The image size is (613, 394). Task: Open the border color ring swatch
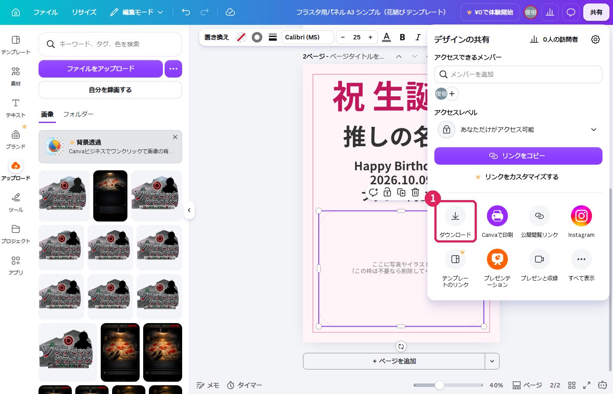pyautogui.click(x=257, y=37)
